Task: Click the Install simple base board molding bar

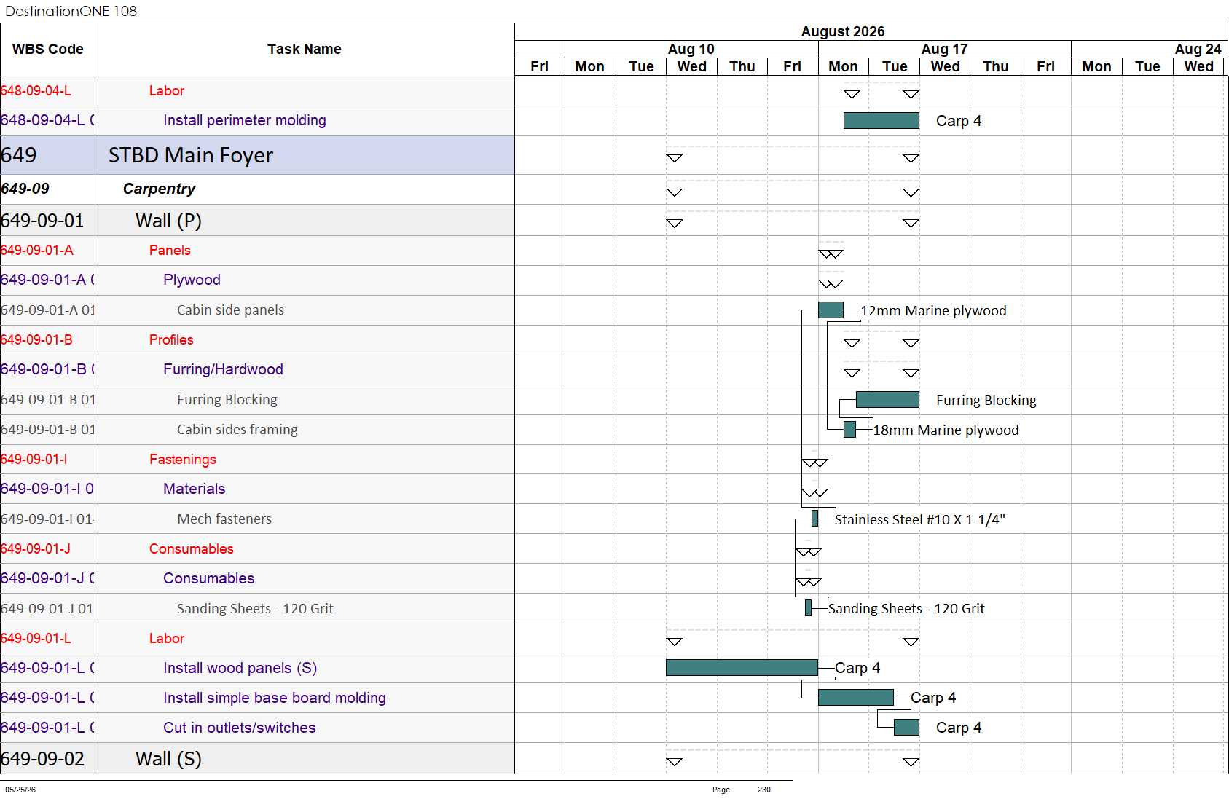Action: (856, 697)
